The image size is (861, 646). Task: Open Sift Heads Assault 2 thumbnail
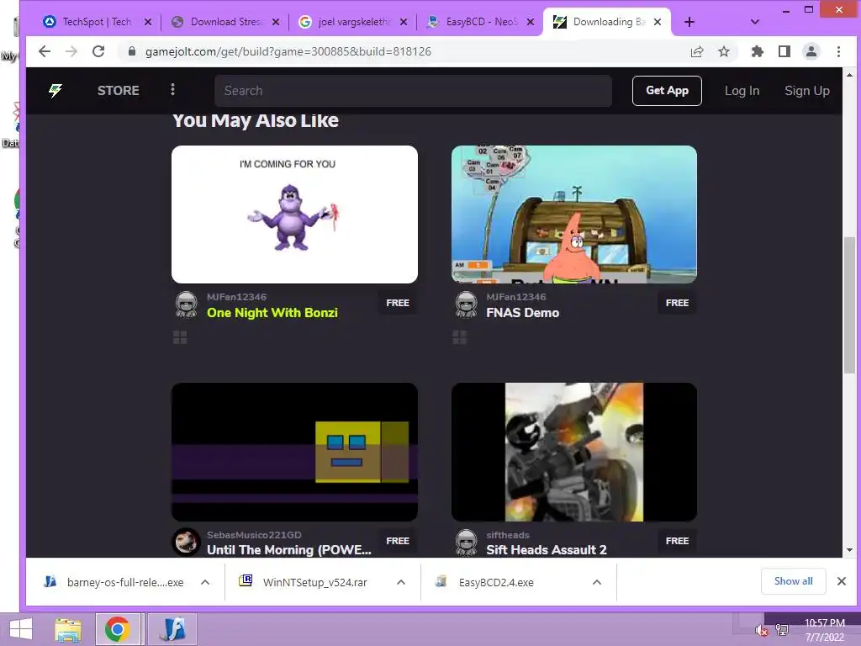tap(573, 452)
